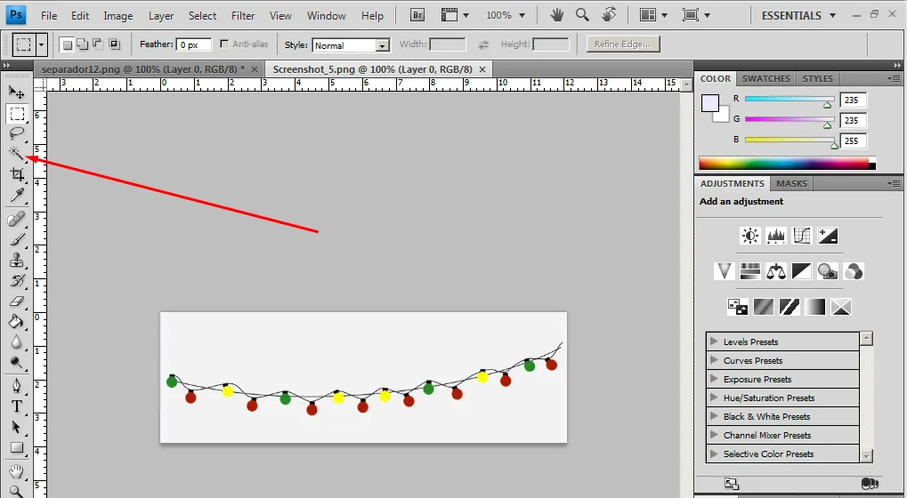Close the Screenshot_5.png document tab
Image resolution: width=907 pixels, height=498 pixels.
coord(482,69)
